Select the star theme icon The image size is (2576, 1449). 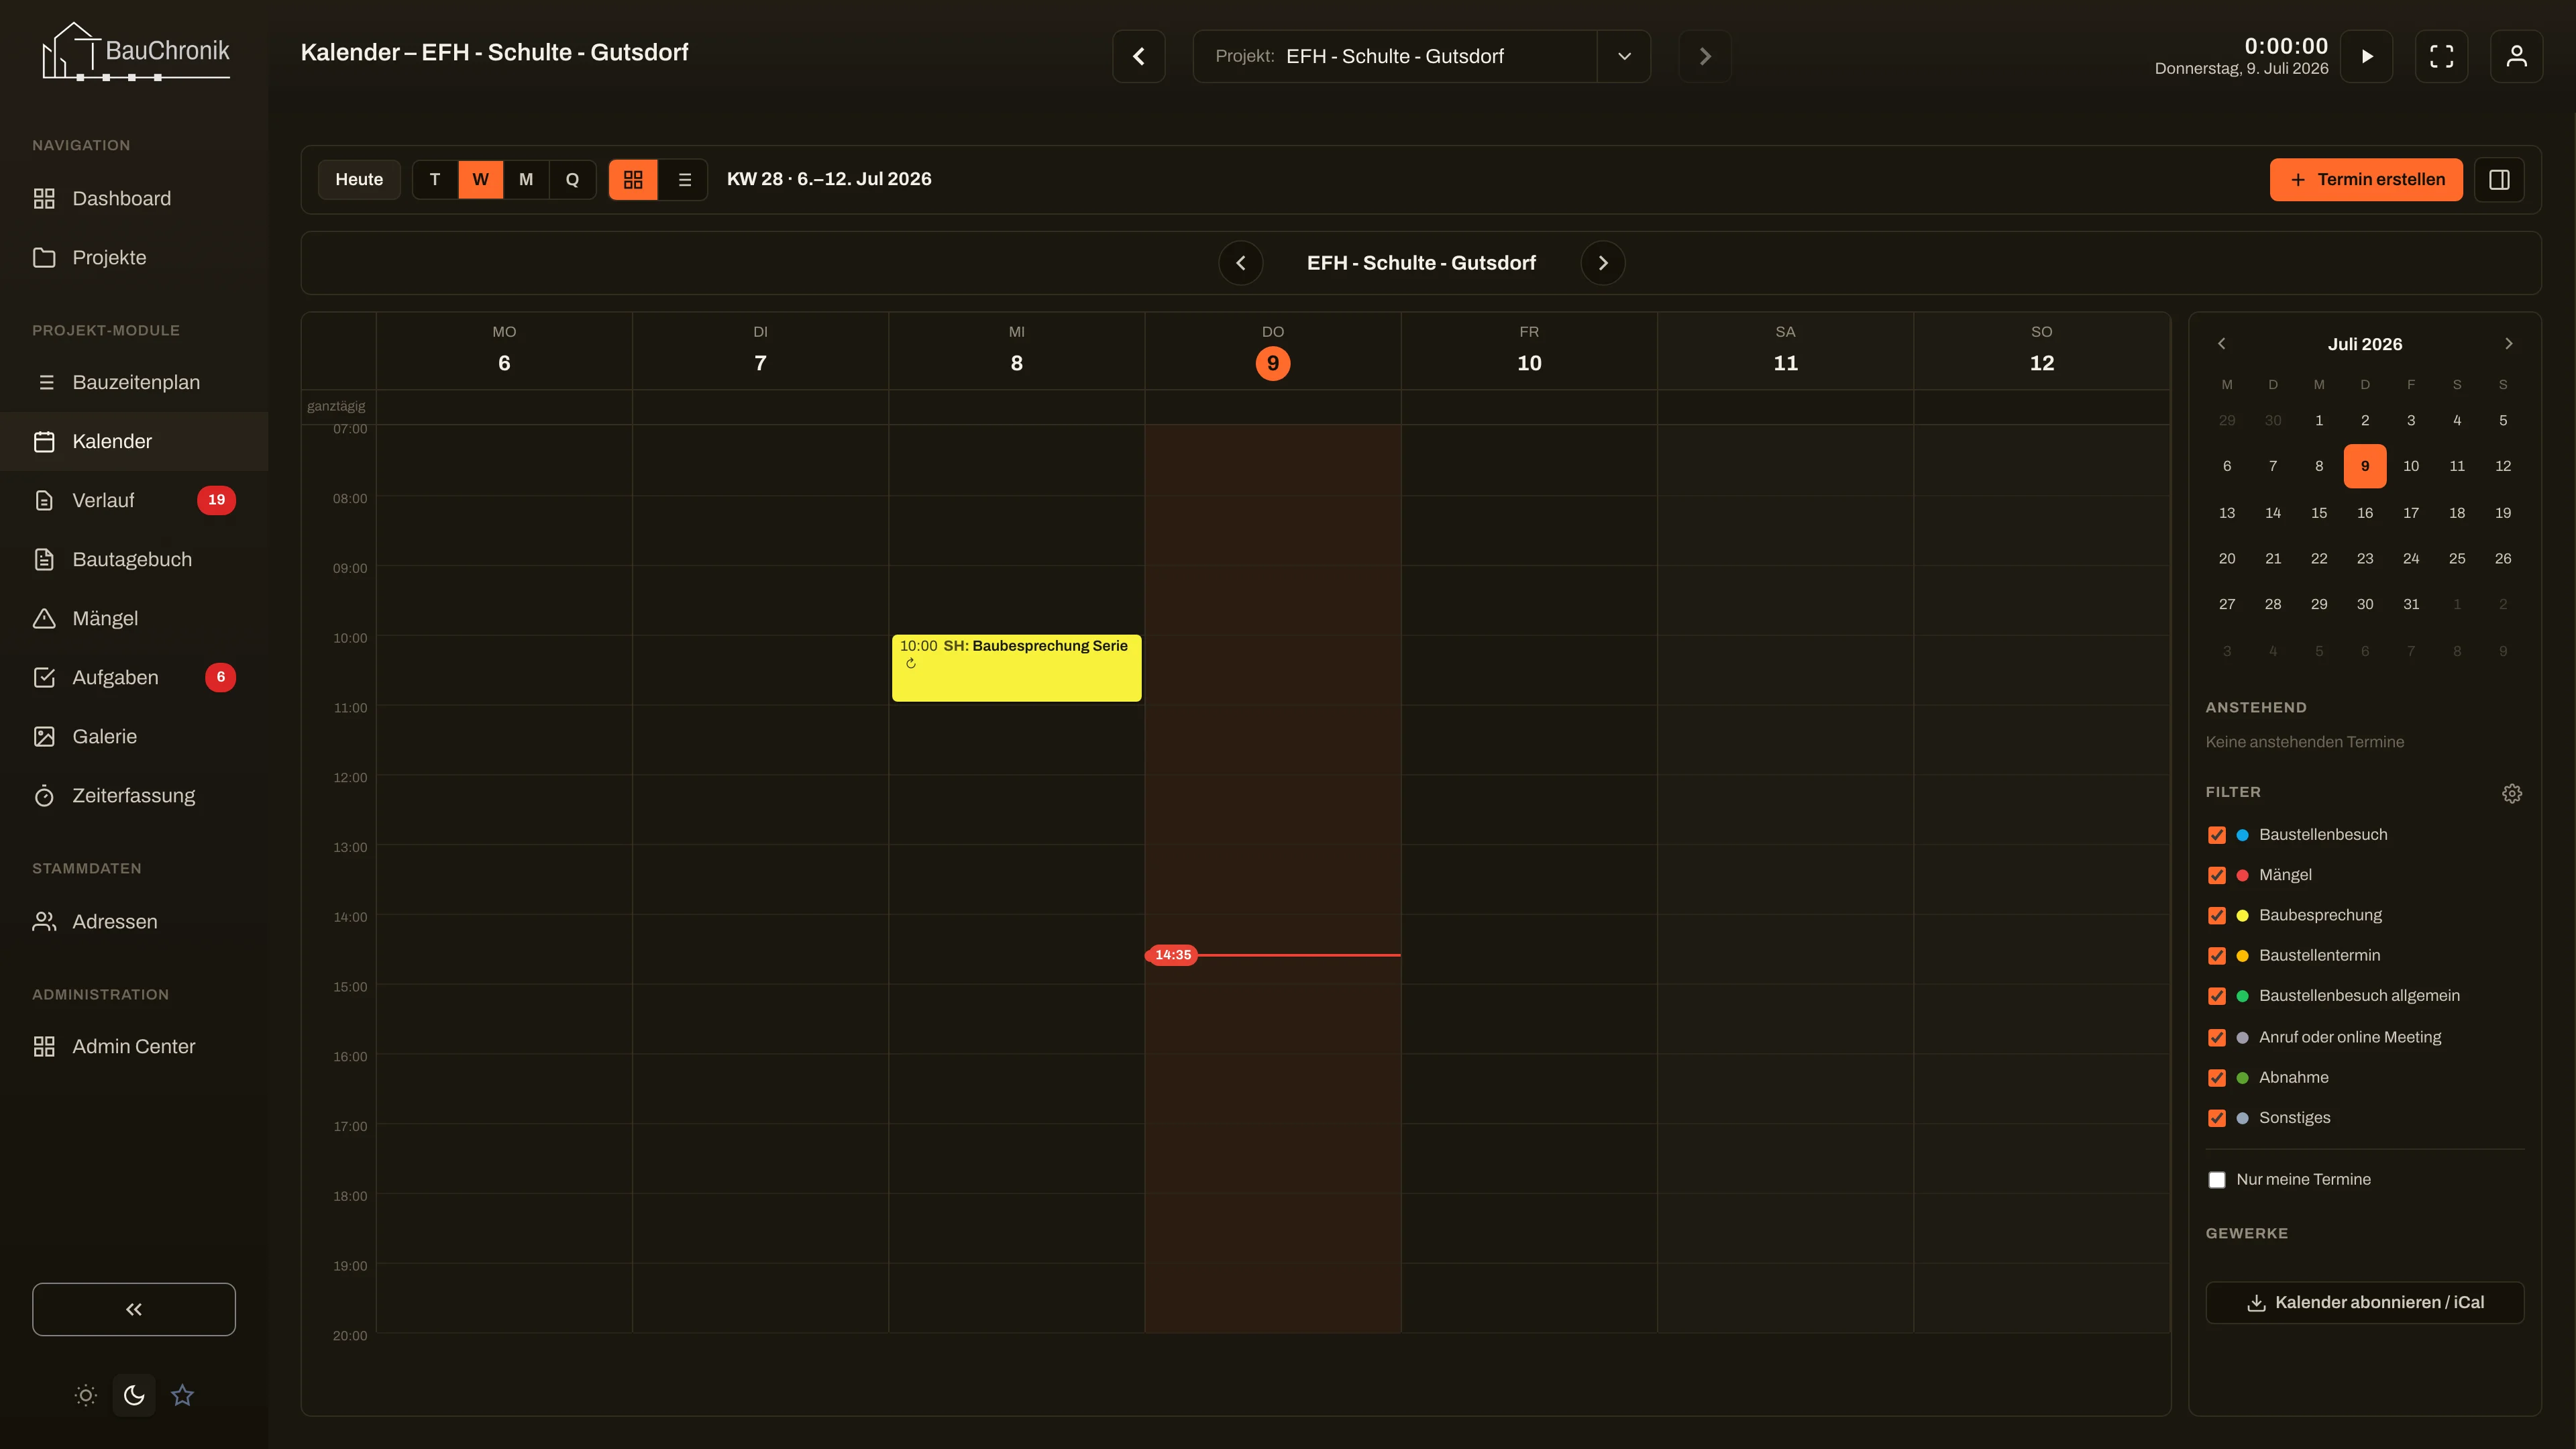[182, 1395]
